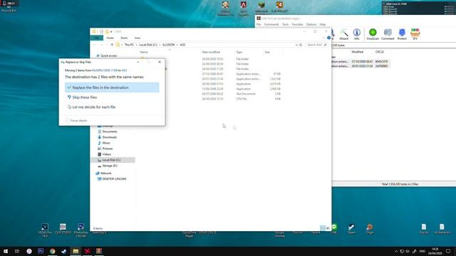The height and width of the screenshot is (256, 456).
Task: Open WinRAR File menu
Action: pyautogui.click(x=259, y=25)
